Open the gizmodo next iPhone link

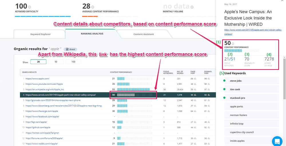(x=53, y=100)
